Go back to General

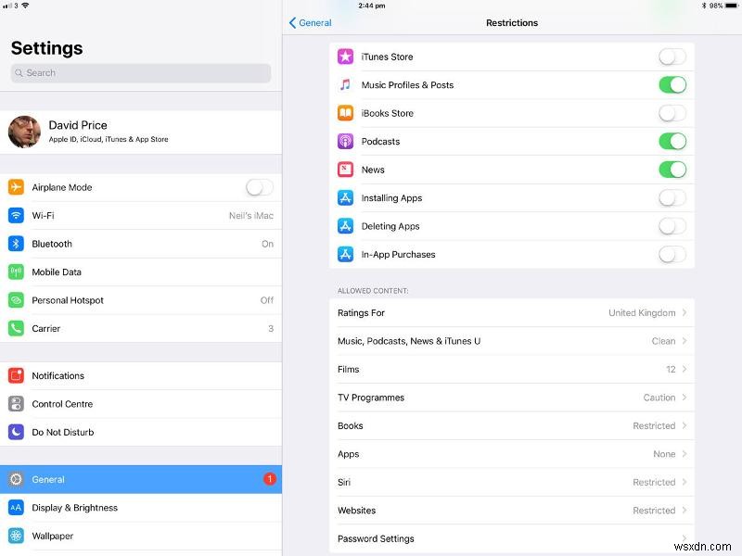click(310, 22)
